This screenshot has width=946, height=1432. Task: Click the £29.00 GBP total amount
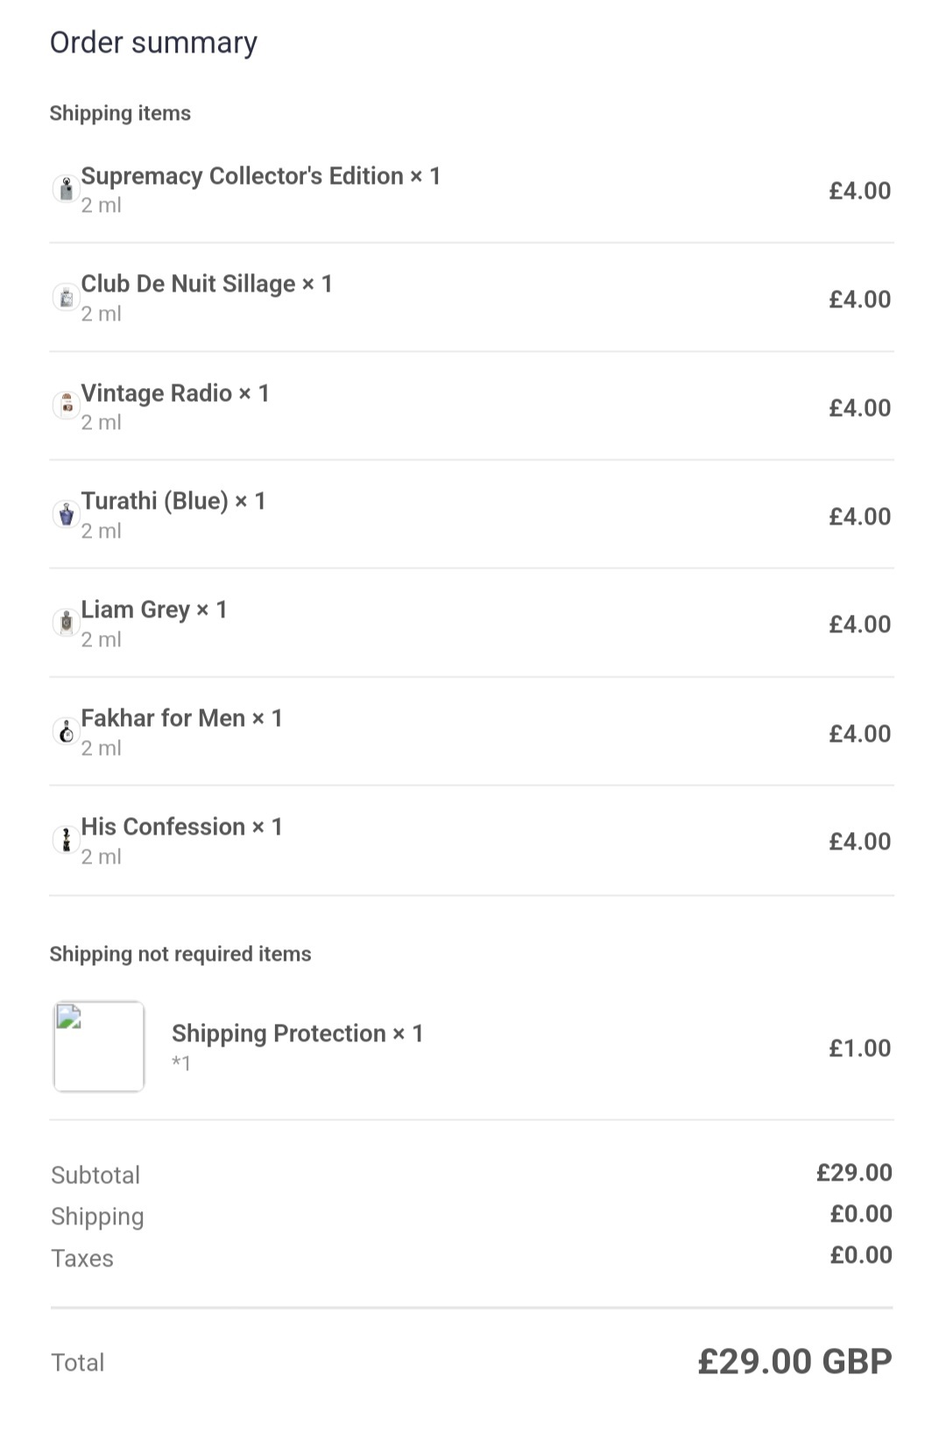[794, 1361]
